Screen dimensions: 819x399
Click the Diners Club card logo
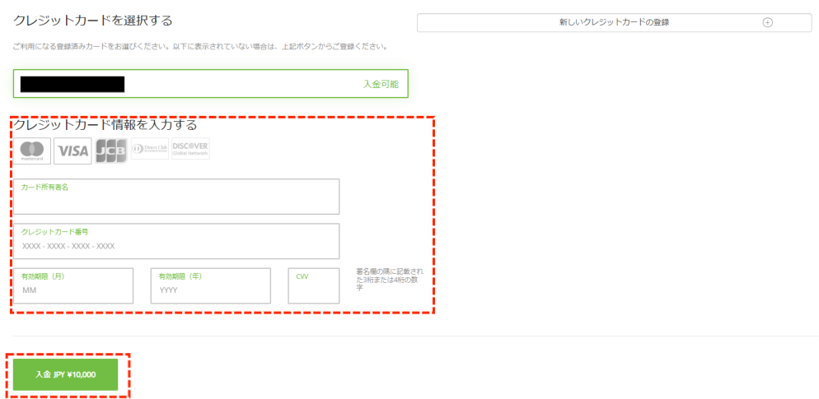coord(150,149)
